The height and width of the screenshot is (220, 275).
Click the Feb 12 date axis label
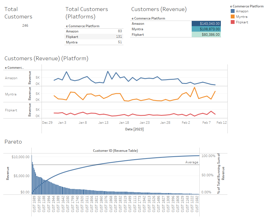point(221,123)
